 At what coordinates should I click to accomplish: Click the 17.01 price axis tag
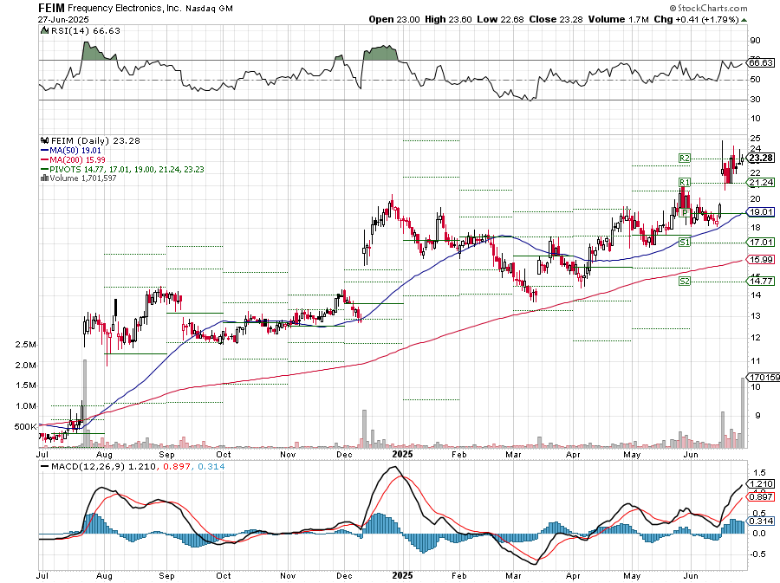tap(761, 242)
